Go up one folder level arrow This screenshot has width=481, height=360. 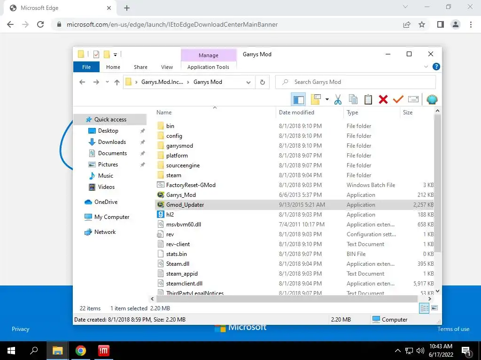(117, 82)
